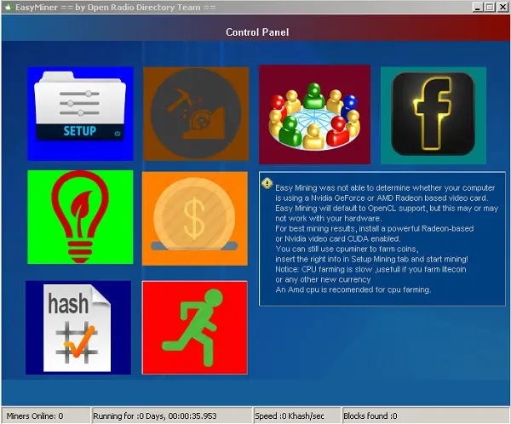The height and width of the screenshot is (424, 511).
Task: Open the hash document tile
Action: point(78,328)
